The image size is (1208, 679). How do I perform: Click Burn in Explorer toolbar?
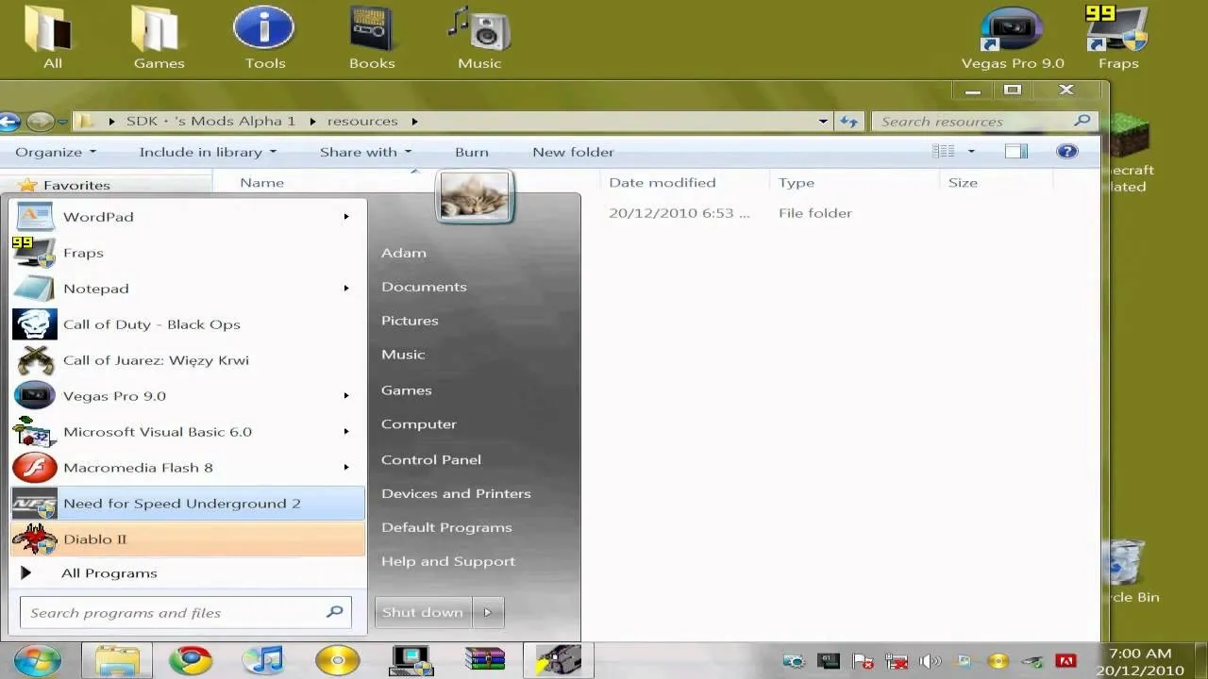472,152
